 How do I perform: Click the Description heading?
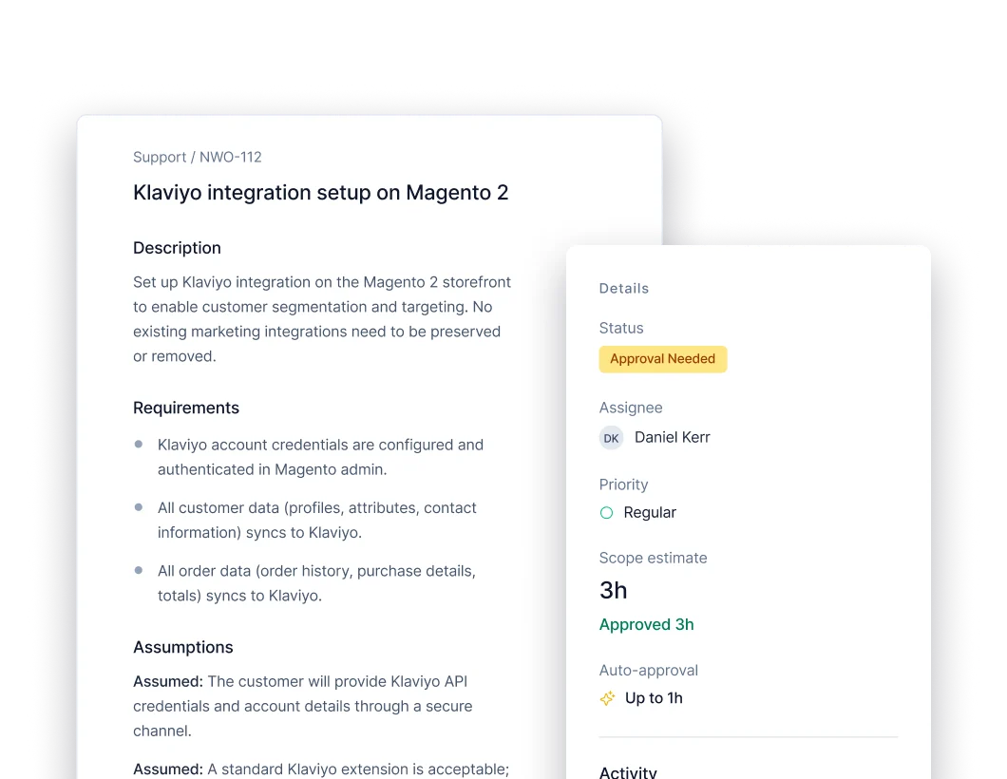point(177,248)
